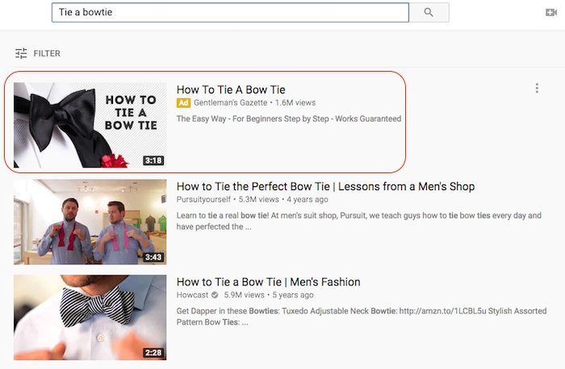This screenshot has height=369, width=565.
Task: Click the 3:43 duration badge
Action: click(153, 257)
